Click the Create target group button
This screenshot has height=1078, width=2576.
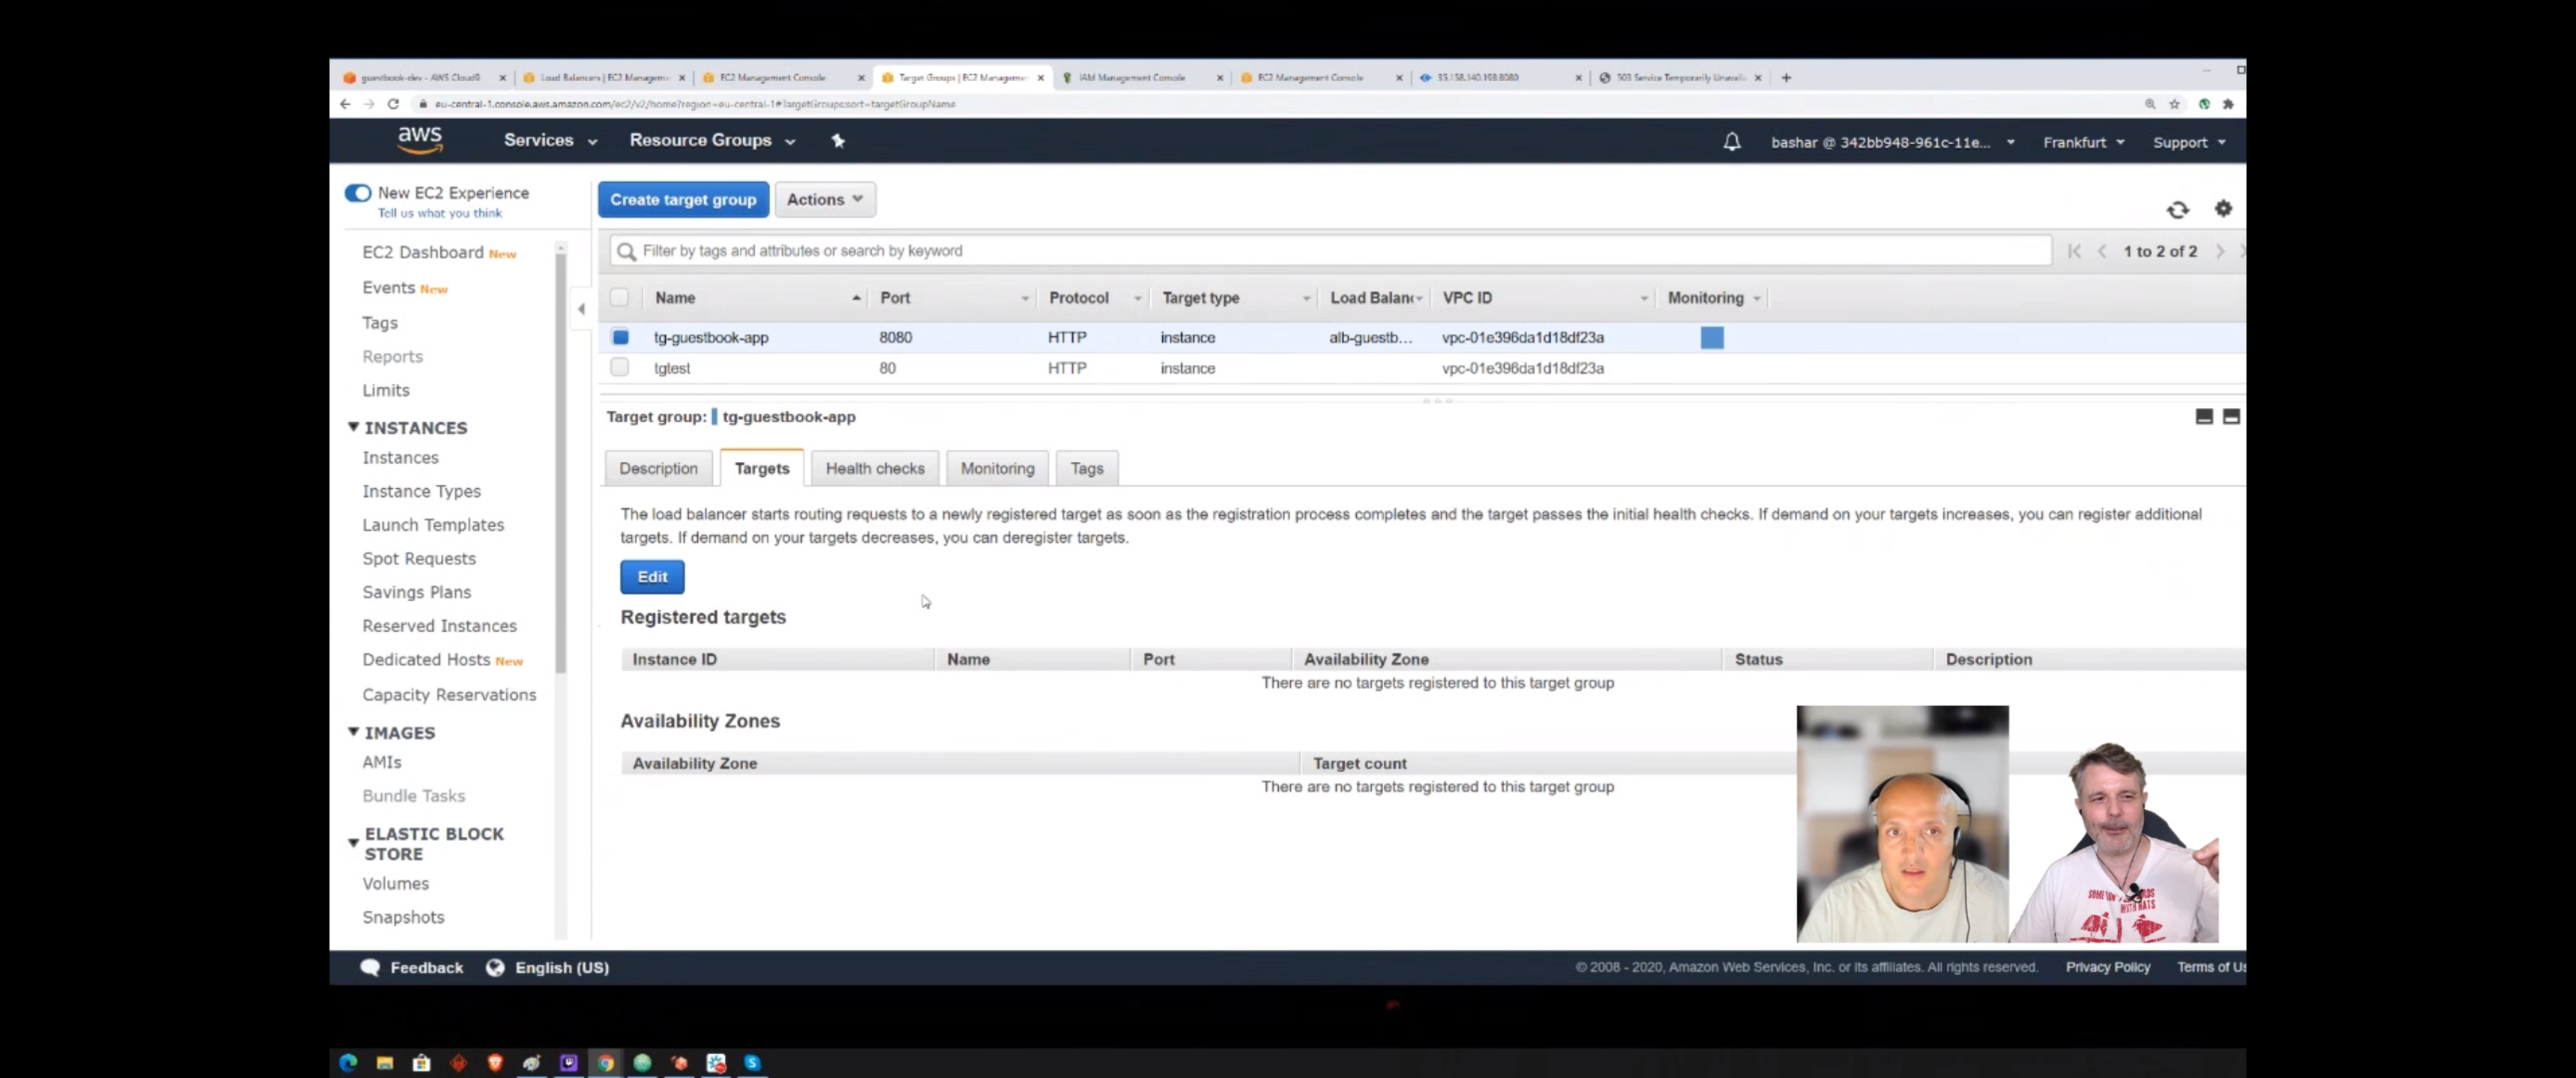682,199
